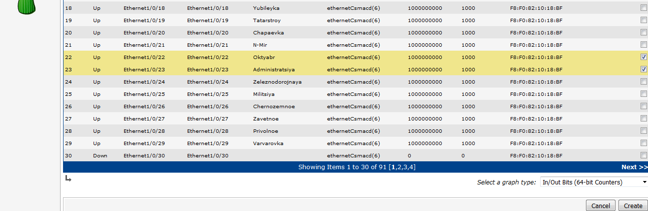Click the Next >> pagination link
This screenshot has height=211, width=648.
(634, 167)
